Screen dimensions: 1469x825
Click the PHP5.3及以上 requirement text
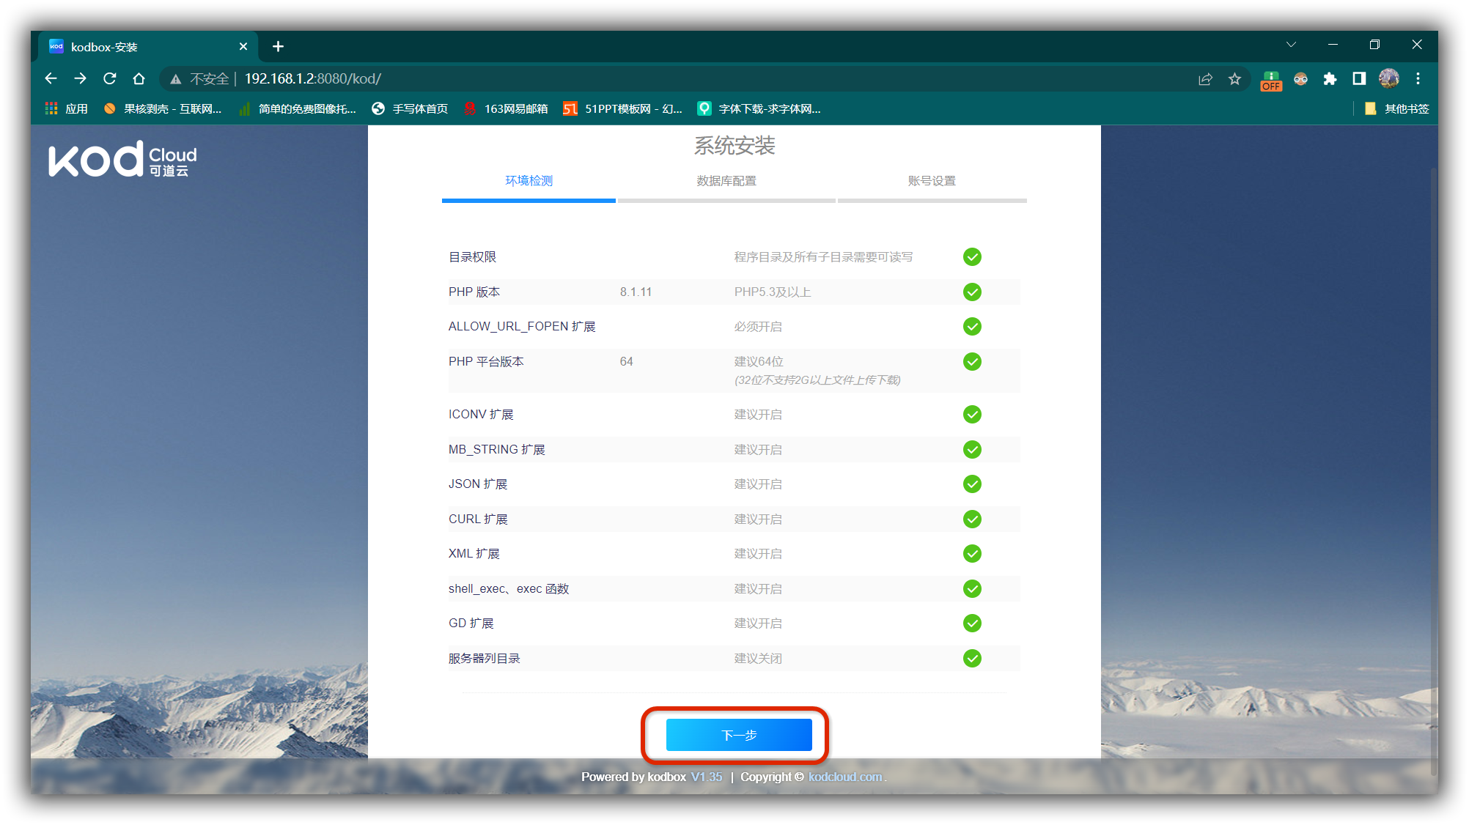click(773, 292)
